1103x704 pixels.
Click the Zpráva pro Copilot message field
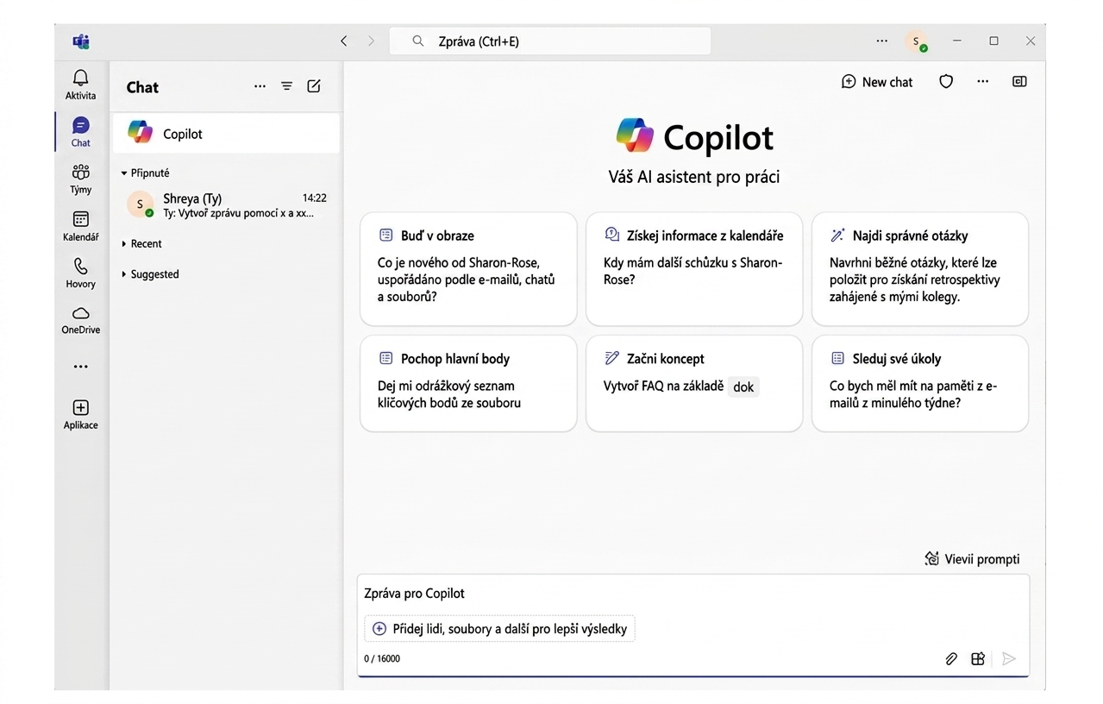tap(693, 594)
